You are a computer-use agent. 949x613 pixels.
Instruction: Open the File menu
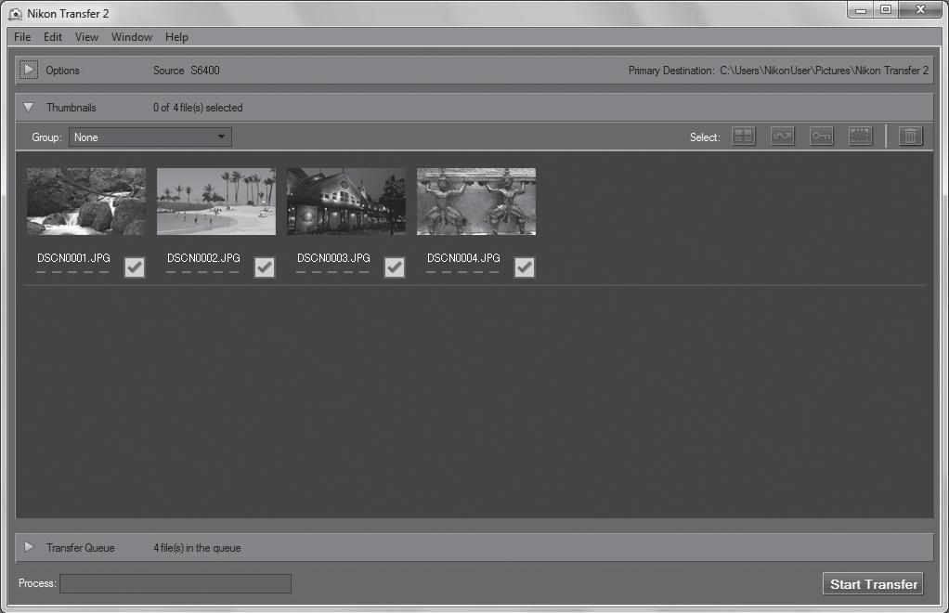click(22, 37)
